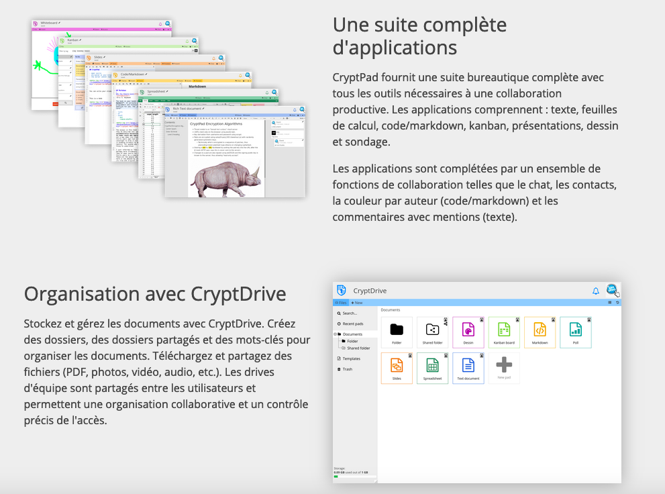Click the user avatar in the Kanban window

(x=194, y=41)
